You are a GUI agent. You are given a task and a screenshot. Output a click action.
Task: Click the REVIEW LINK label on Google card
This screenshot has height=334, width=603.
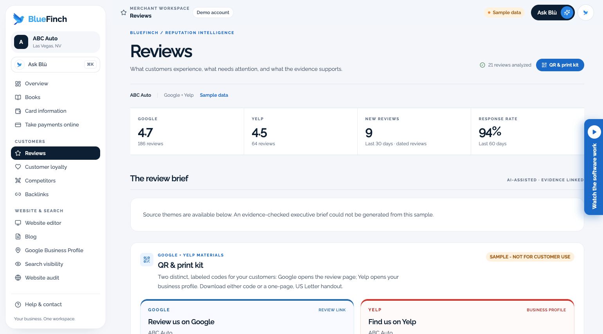click(x=332, y=310)
